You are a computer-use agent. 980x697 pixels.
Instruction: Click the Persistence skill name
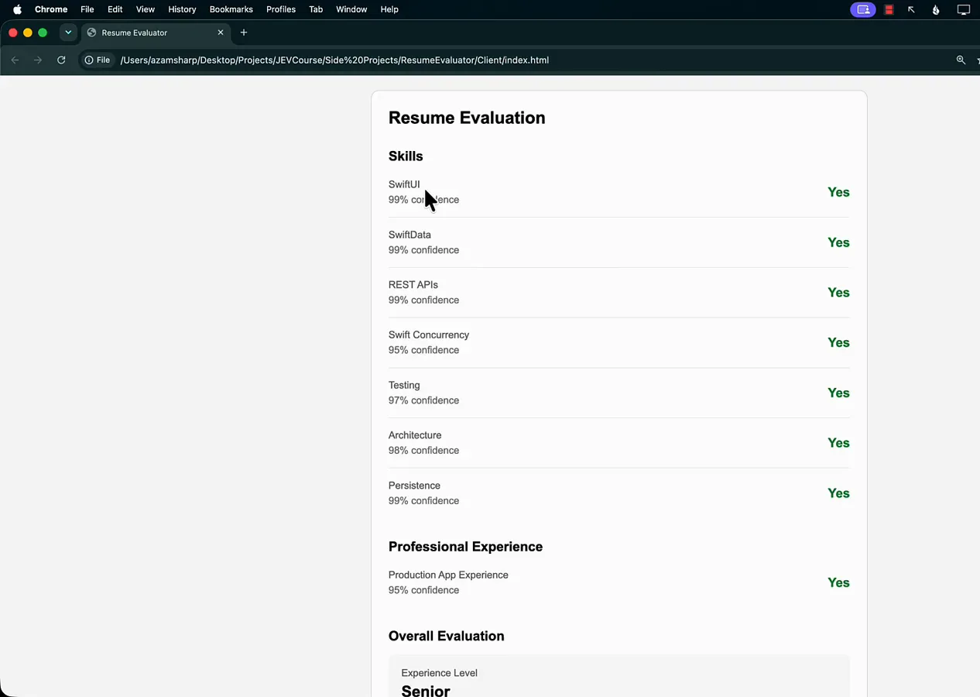[414, 486]
